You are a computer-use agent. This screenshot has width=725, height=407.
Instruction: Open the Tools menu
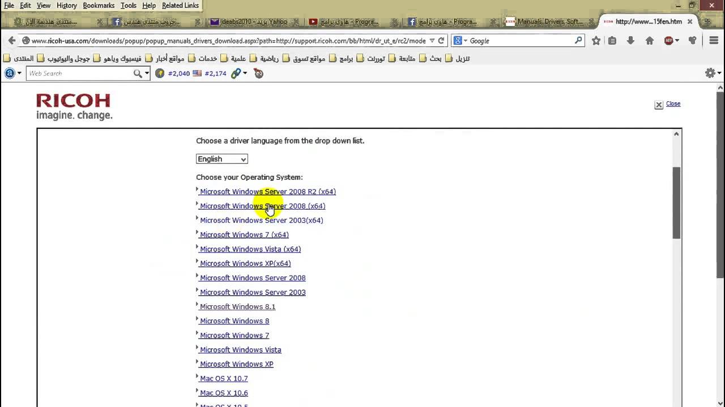tap(129, 5)
